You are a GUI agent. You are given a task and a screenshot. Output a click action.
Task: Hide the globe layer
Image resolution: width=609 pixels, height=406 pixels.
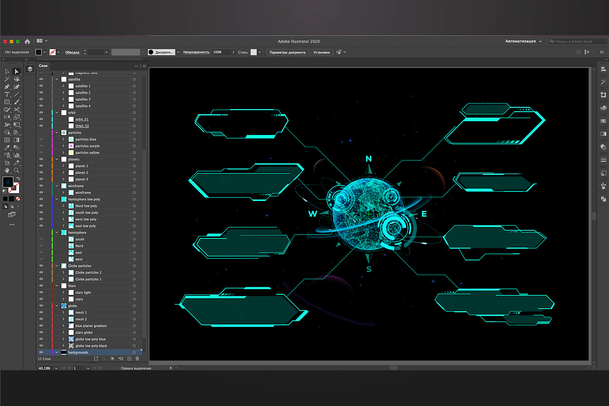tap(41, 306)
